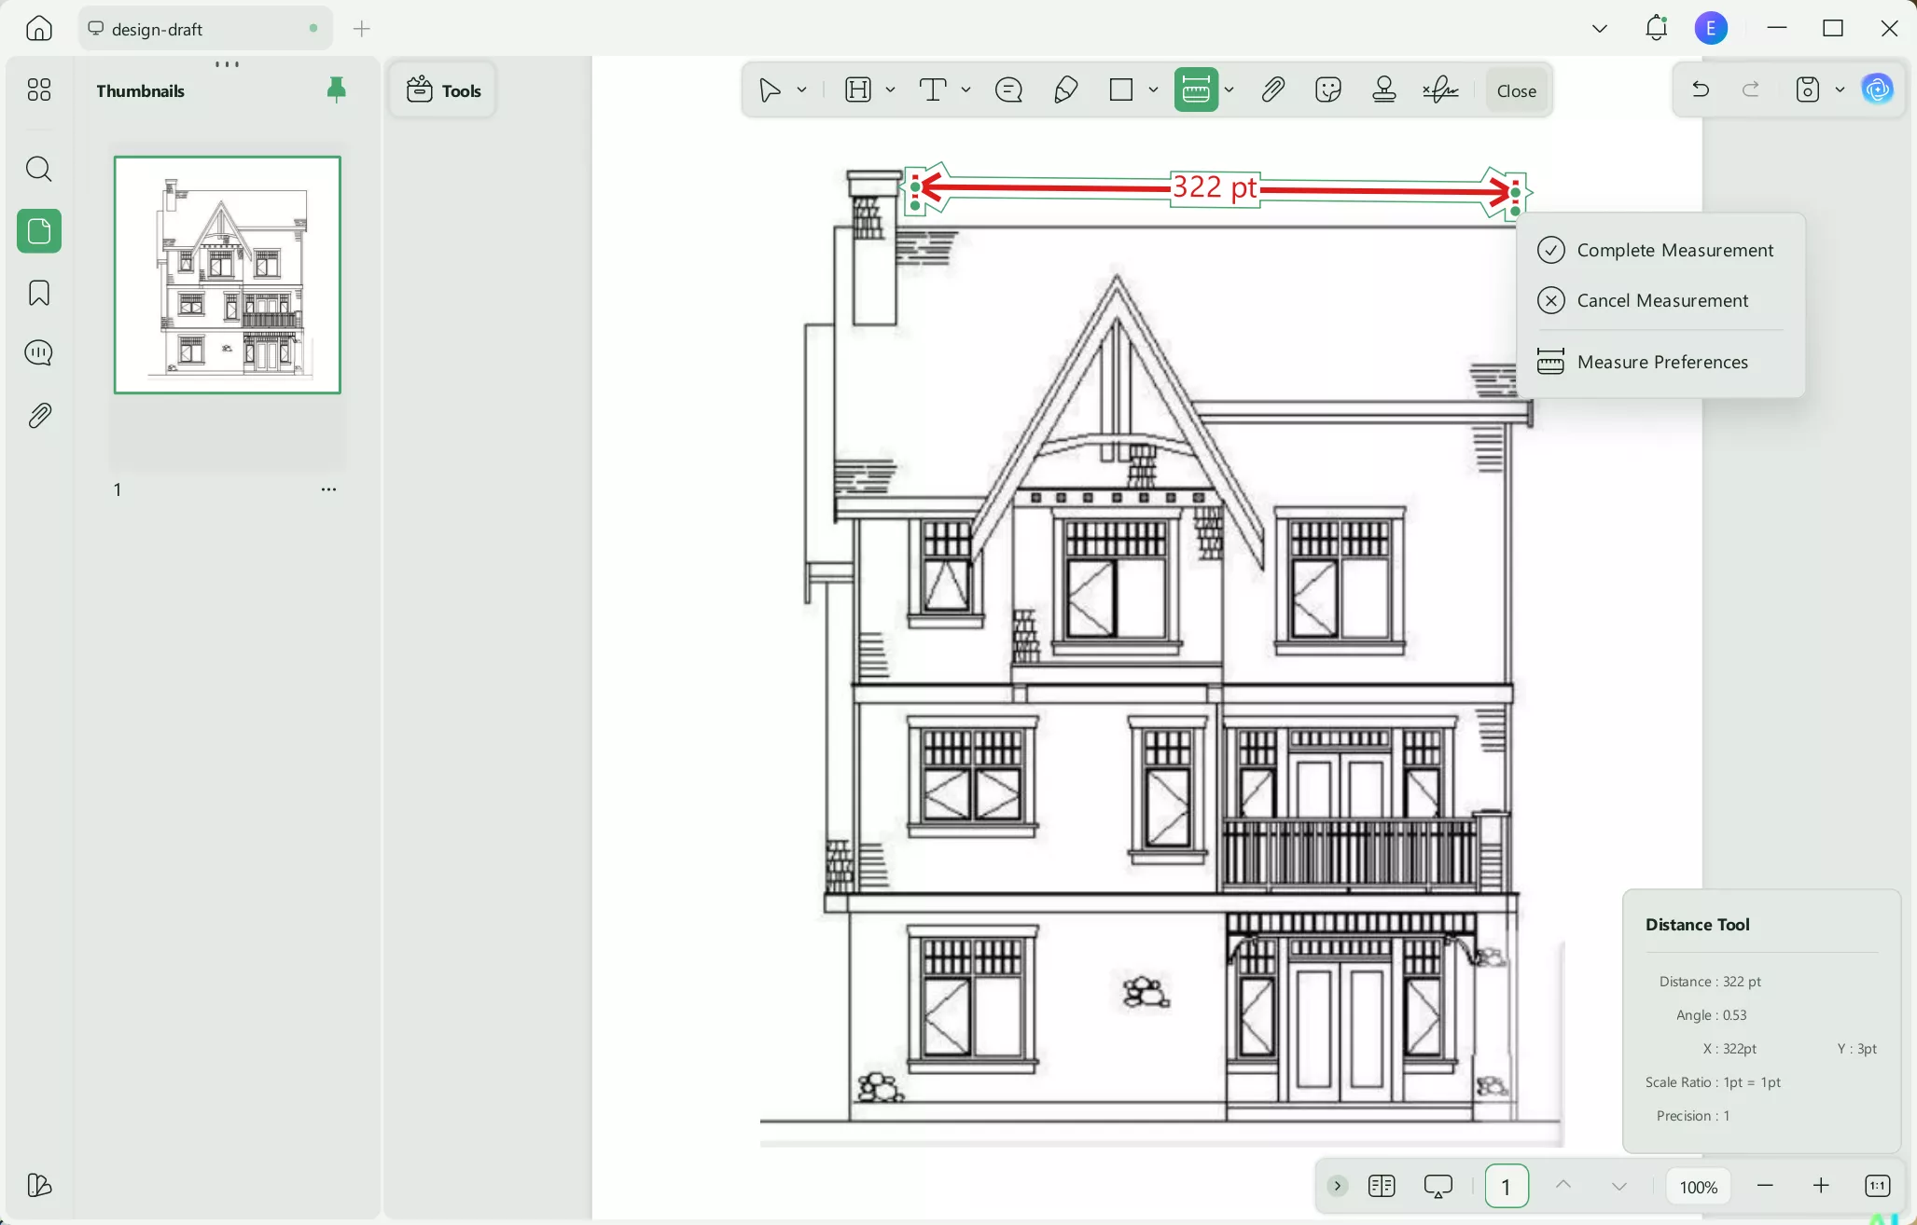Select the stamp tool icon
Screen dimensions: 1917x1225
click(x=1384, y=89)
